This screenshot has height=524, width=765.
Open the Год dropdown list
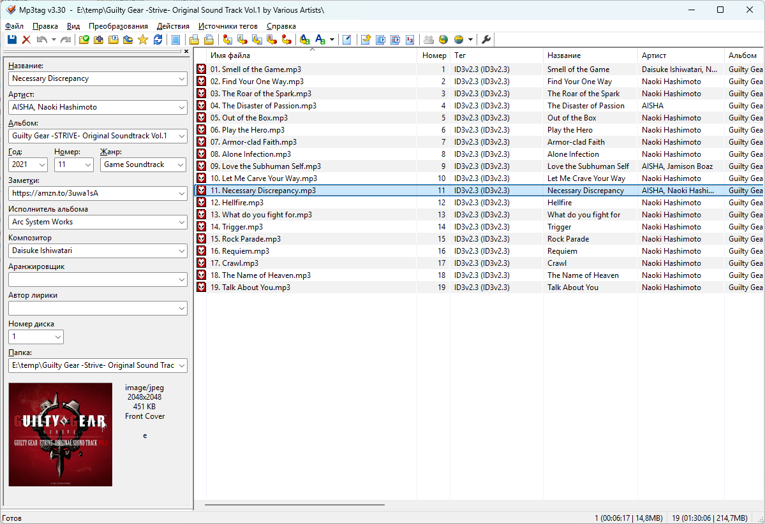40,164
